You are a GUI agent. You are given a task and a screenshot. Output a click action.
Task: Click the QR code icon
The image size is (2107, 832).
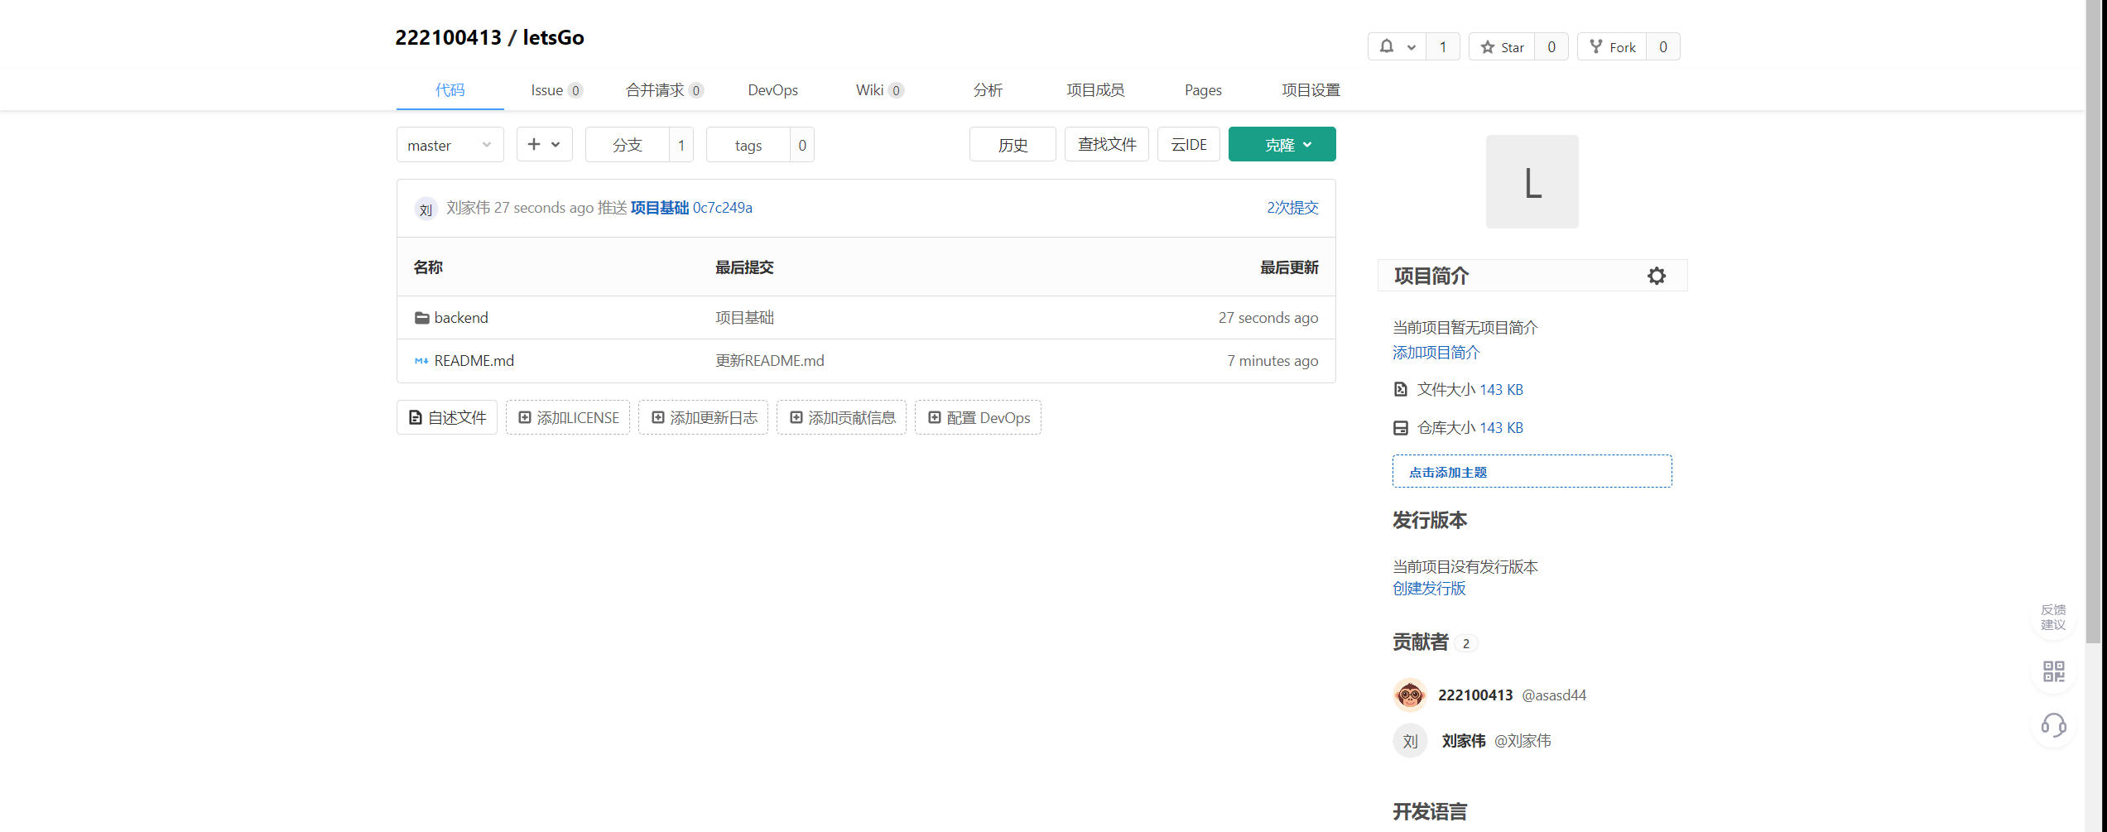point(2053,671)
